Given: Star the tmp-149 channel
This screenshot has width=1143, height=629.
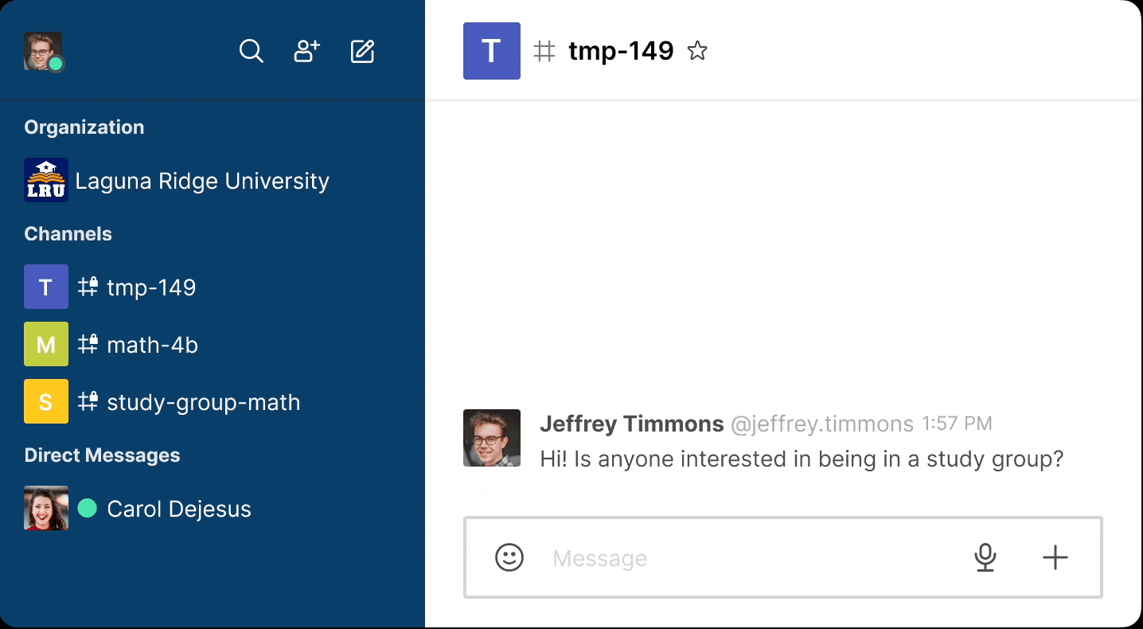Looking at the screenshot, I should tap(697, 52).
